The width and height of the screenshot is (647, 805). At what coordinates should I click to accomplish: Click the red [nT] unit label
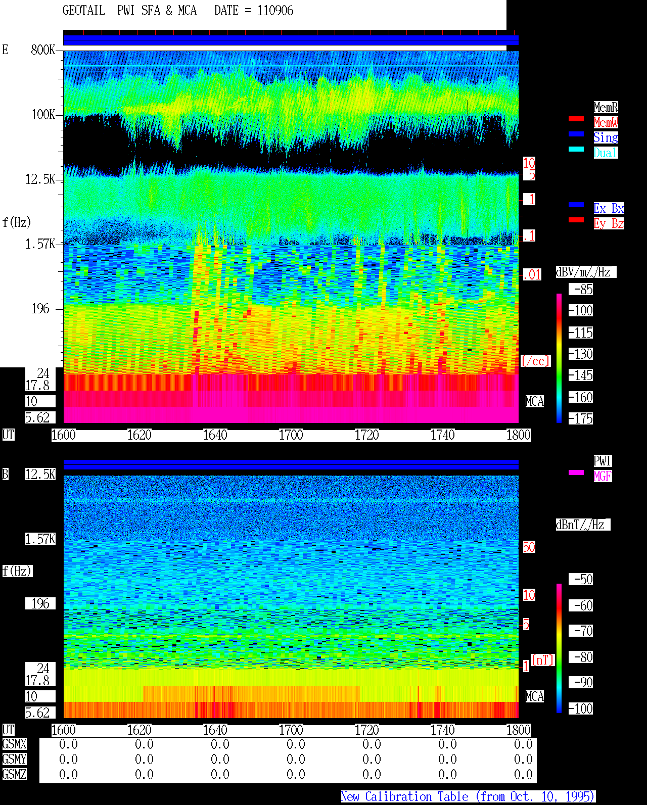coord(543,660)
